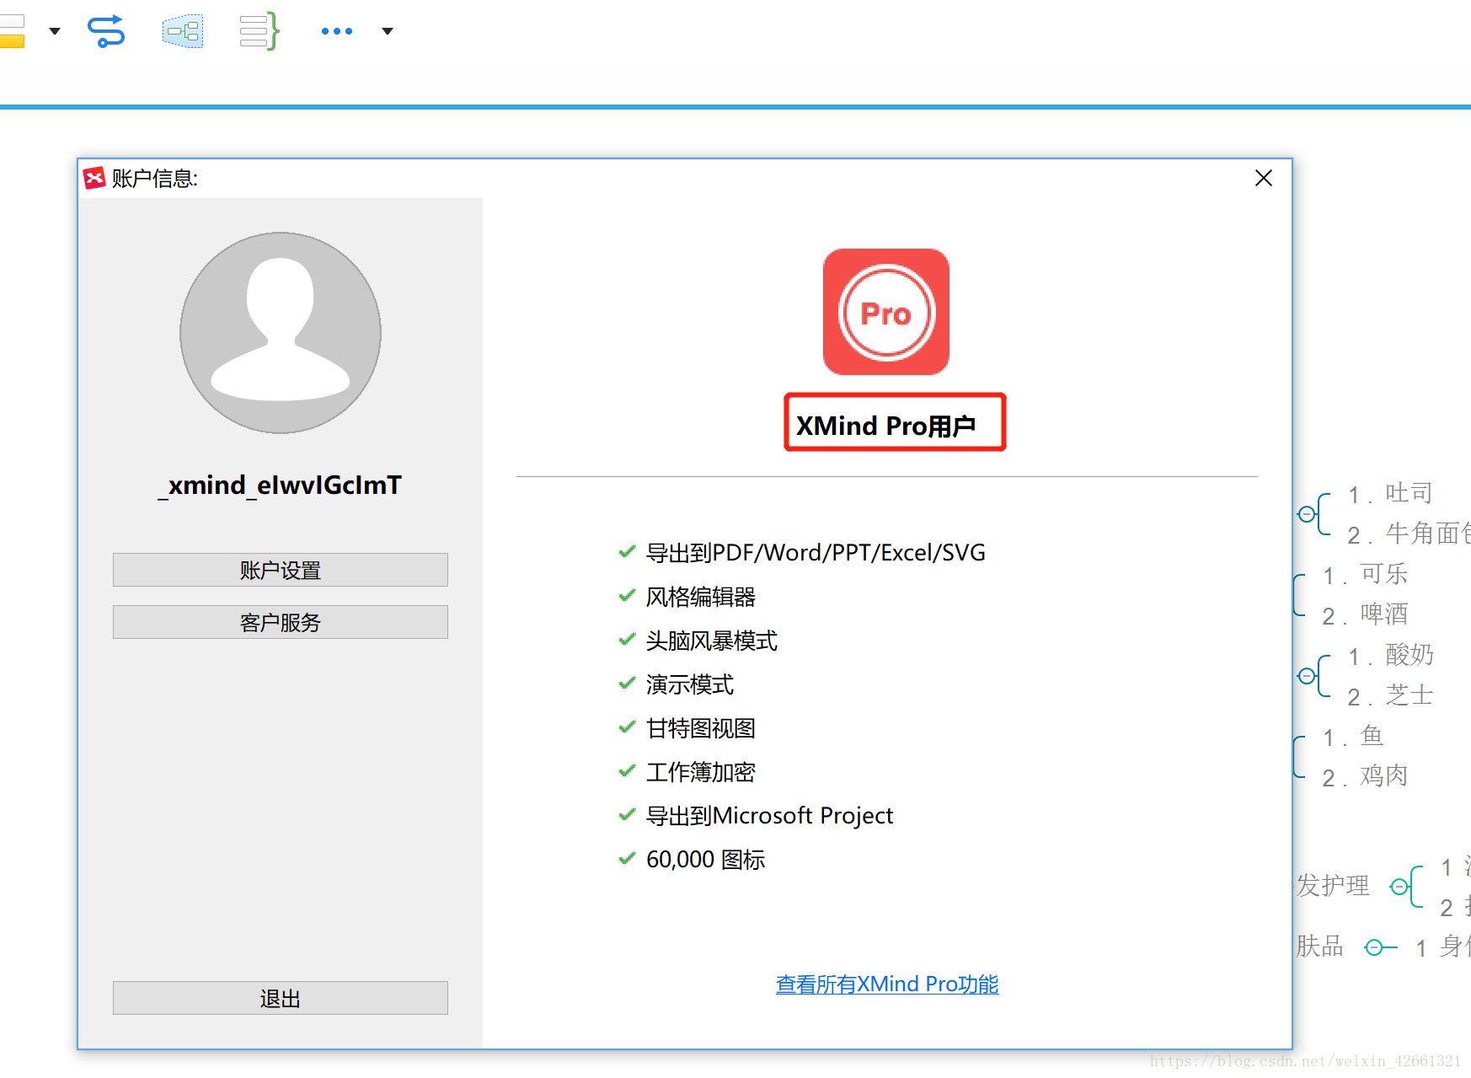Screen dimensions: 1471x1078
Task: Click 甘特图视图 feature text
Action: [701, 728]
